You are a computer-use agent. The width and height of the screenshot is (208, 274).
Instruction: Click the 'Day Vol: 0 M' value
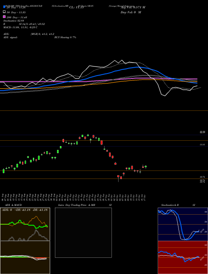click(131, 12)
